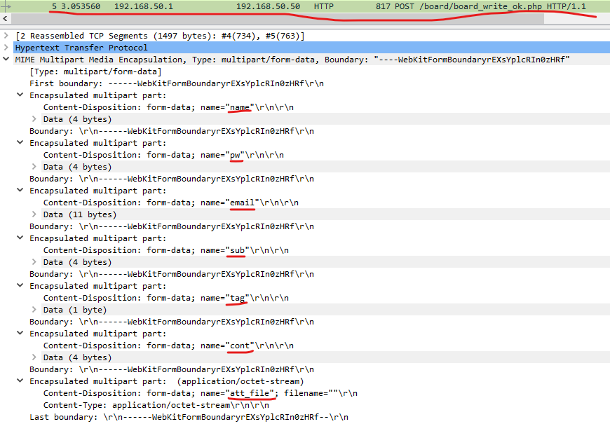Collapse Encapsulated multipart part for tag
The width and height of the screenshot is (610, 424).
click(20, 286)
